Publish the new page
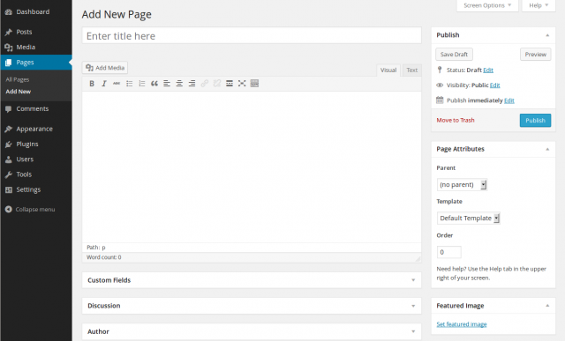Image resolution: width=565 pixels, height=341 pixels. (x=535, y=121)
